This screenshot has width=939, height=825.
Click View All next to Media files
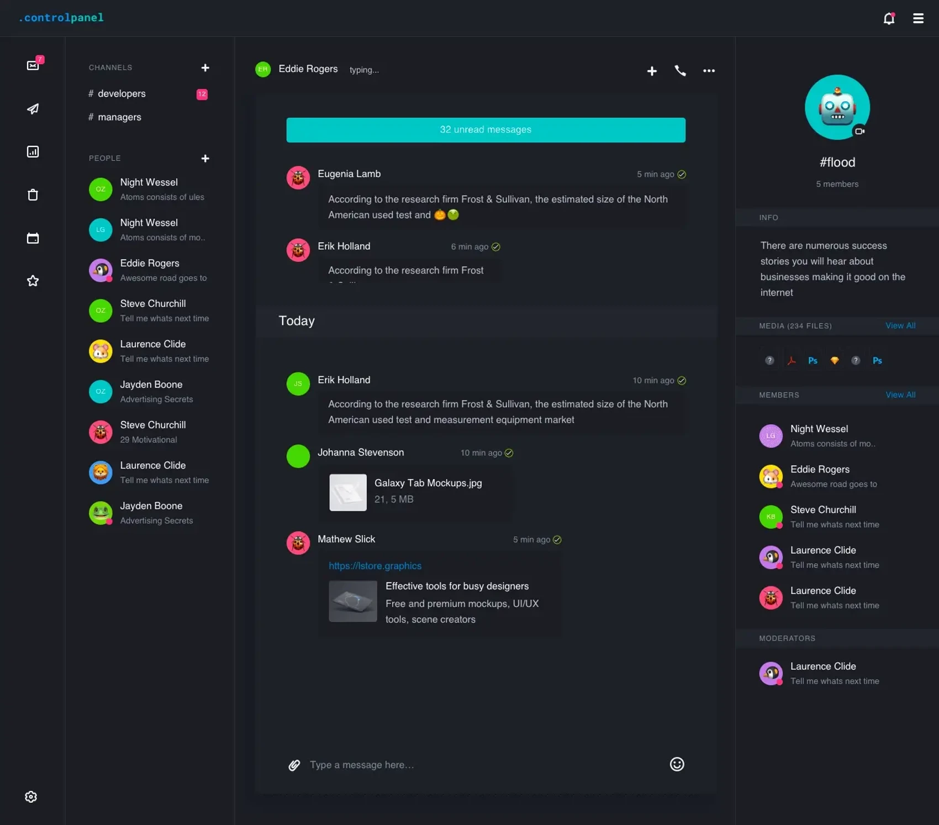[x=900, y=326]
